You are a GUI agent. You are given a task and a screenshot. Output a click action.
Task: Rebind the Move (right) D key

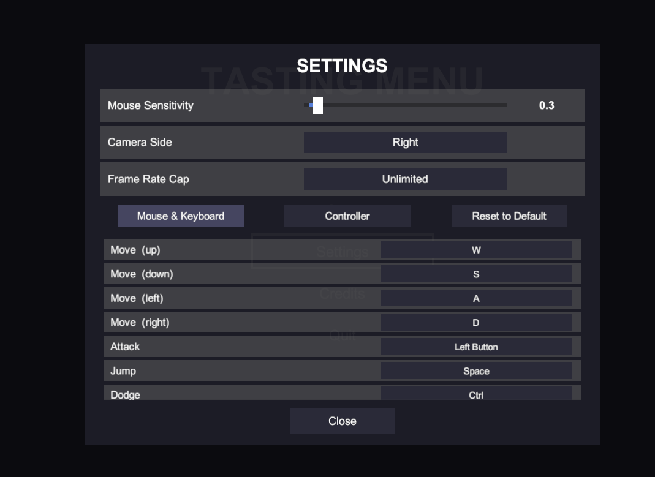(x=476, y=323)
